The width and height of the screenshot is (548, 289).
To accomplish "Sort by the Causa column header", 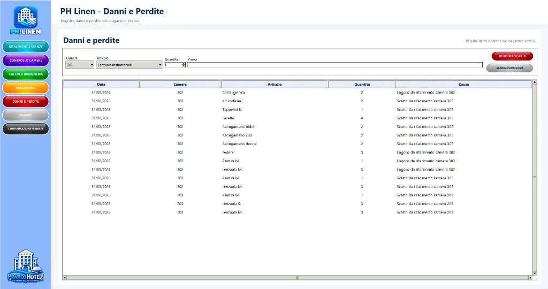I will 464,84.
